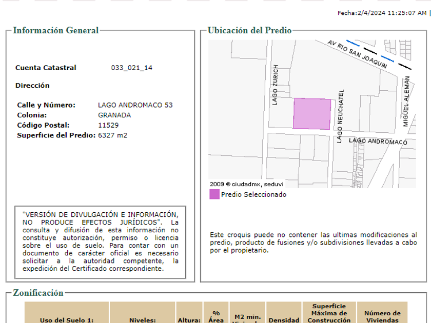Click the postal code 11529
The image size is (431, 323).
click(x=108, y=125)
